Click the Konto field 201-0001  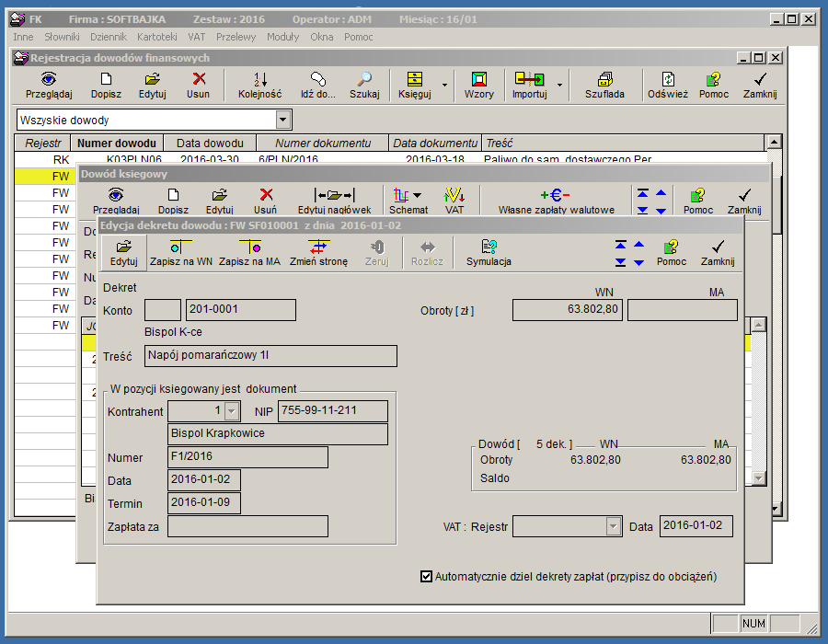click(x=241, y=310)
